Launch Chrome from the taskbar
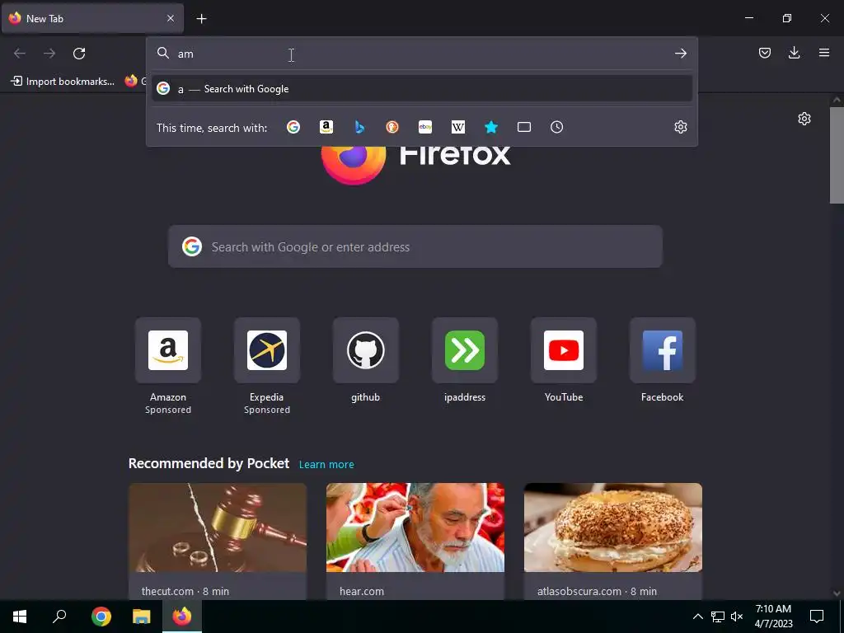The image size is (844, 633). 101,617
